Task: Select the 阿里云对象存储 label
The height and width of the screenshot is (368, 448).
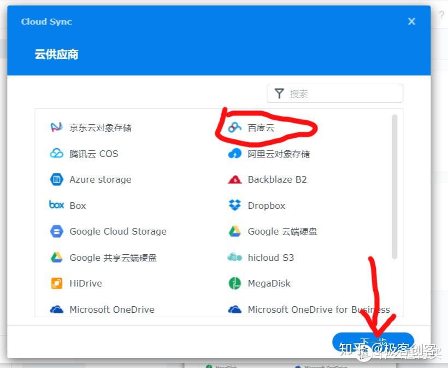Action: pyautogui.click(x=279, y=154)
